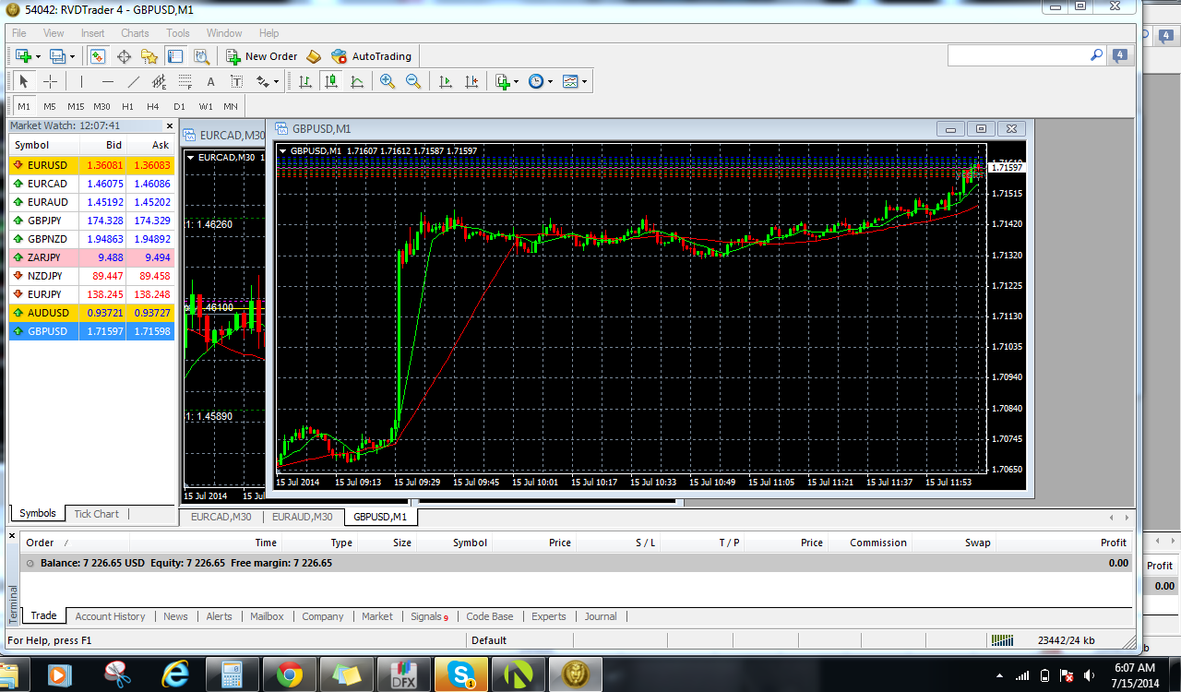The width and height of the screenshot is (1181, 692).
Task: Click the search input field
Action: pyautogui.click(x=1018, y=55)
